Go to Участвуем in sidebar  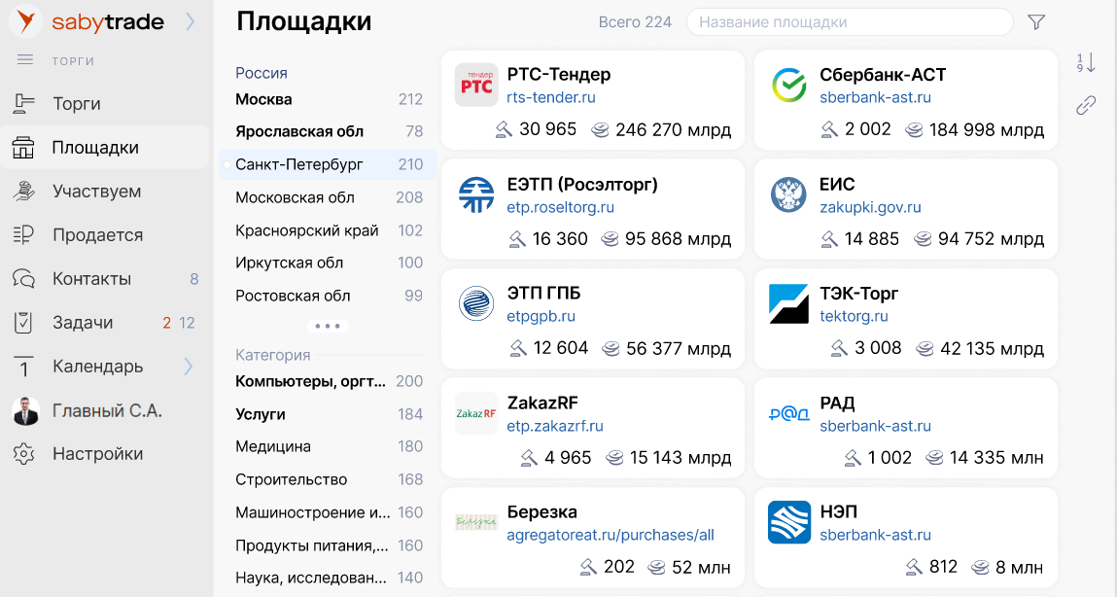tap(96, 192)
